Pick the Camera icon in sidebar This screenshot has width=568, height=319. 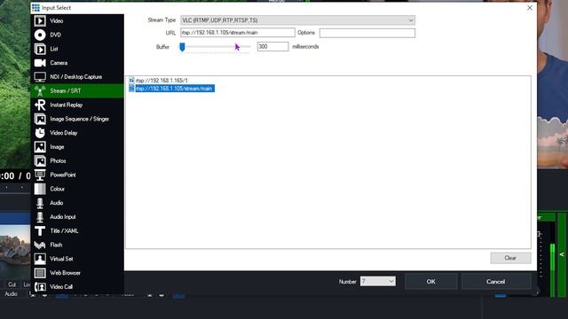click(x=40, y=63)
